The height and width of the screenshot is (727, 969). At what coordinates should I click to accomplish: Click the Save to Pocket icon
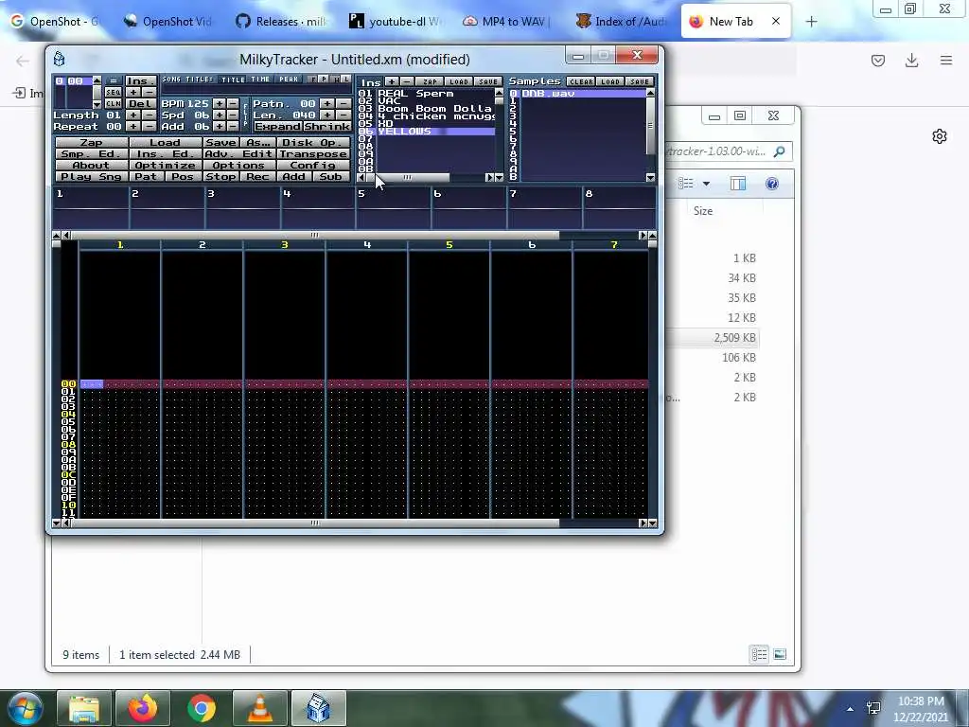tap(878, 60)
